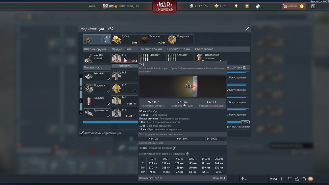Select the T43 shell radio button
The height and width of the screenshot is (185, 329).
[135, 78]
